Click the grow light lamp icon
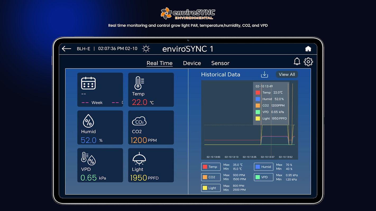Viewport: 376px width, 211px height. (x=139, y=159)
